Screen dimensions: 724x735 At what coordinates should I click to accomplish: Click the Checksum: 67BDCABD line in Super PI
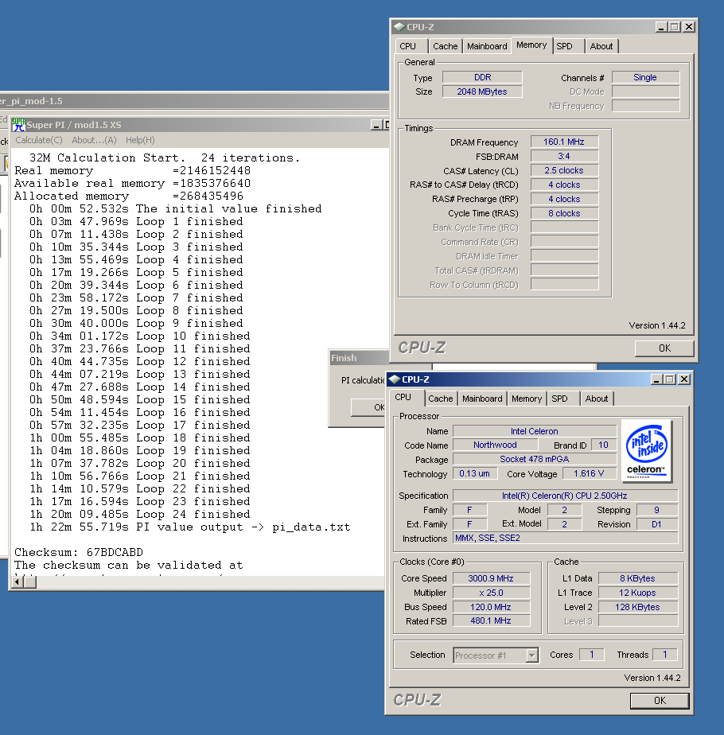(78, 552)
